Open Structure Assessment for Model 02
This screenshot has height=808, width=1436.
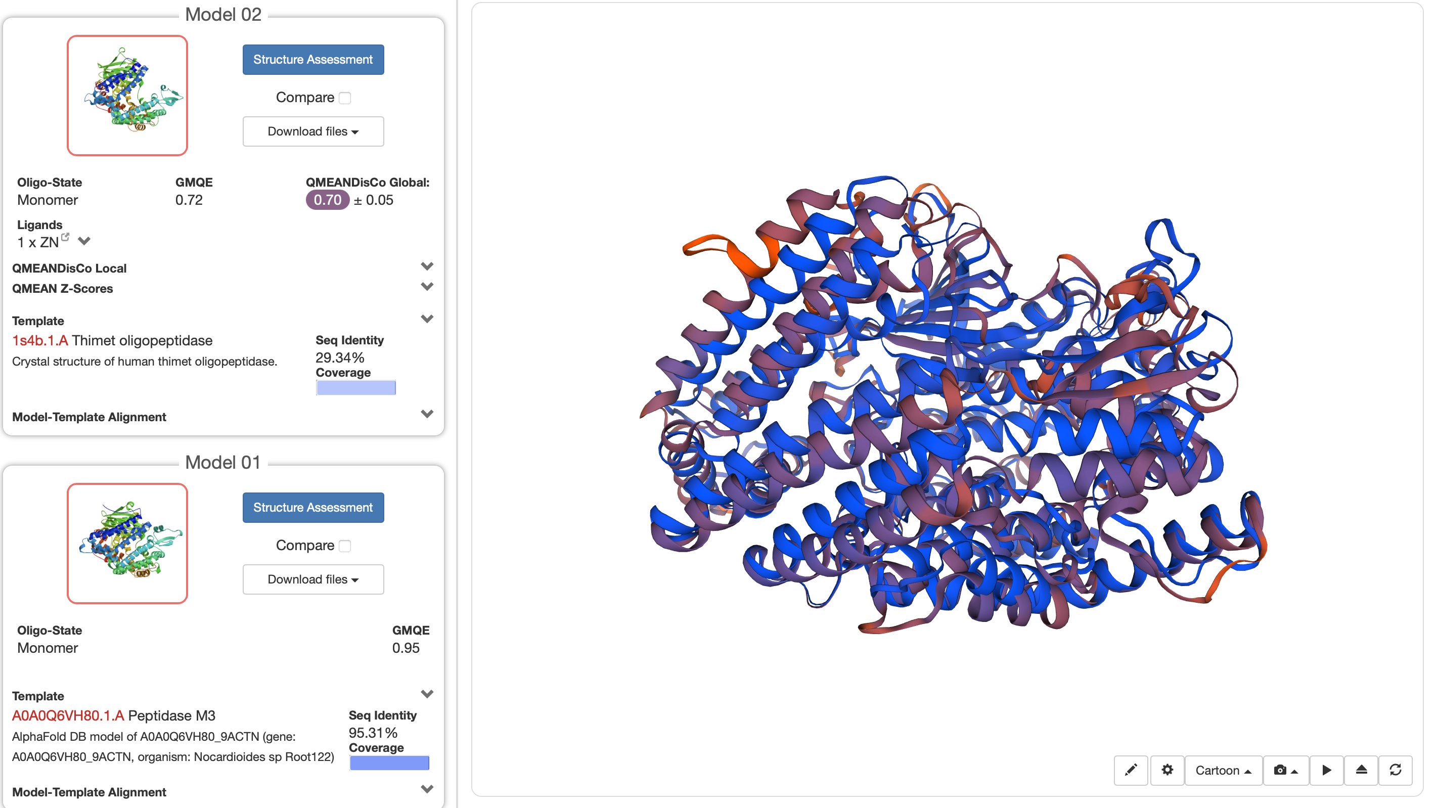coord(313,60)
